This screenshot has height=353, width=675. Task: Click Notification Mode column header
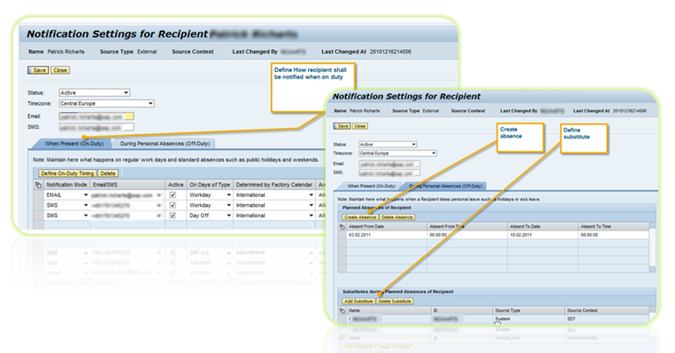click(67, 185)
